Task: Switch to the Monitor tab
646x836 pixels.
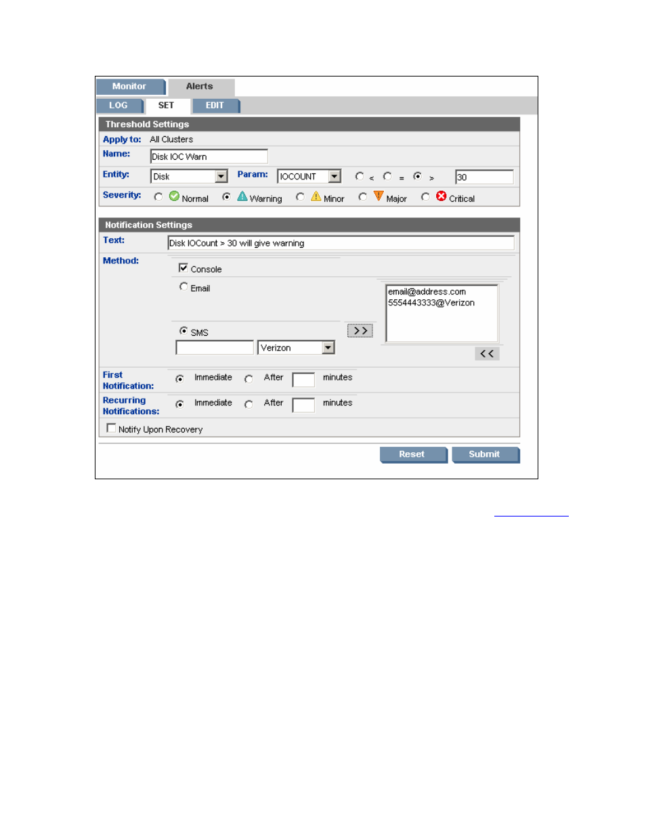Action: [130, 87]
